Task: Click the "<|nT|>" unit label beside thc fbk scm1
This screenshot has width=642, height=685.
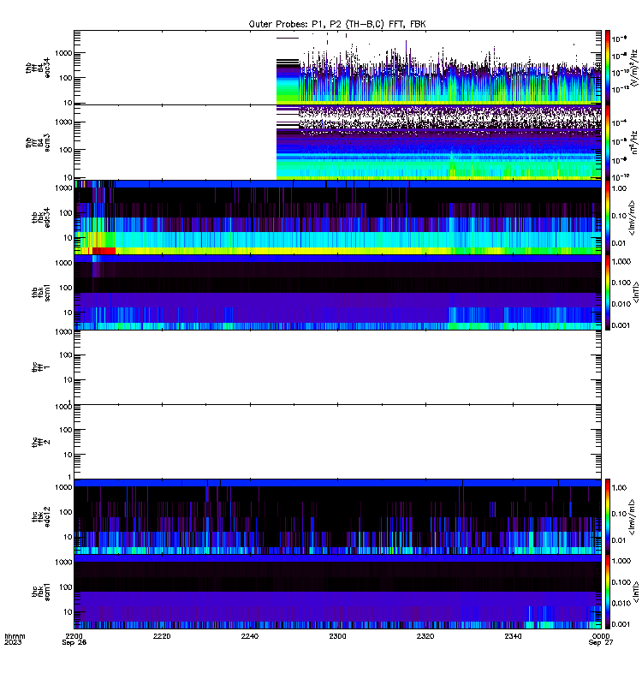Action: pos(635,592)
